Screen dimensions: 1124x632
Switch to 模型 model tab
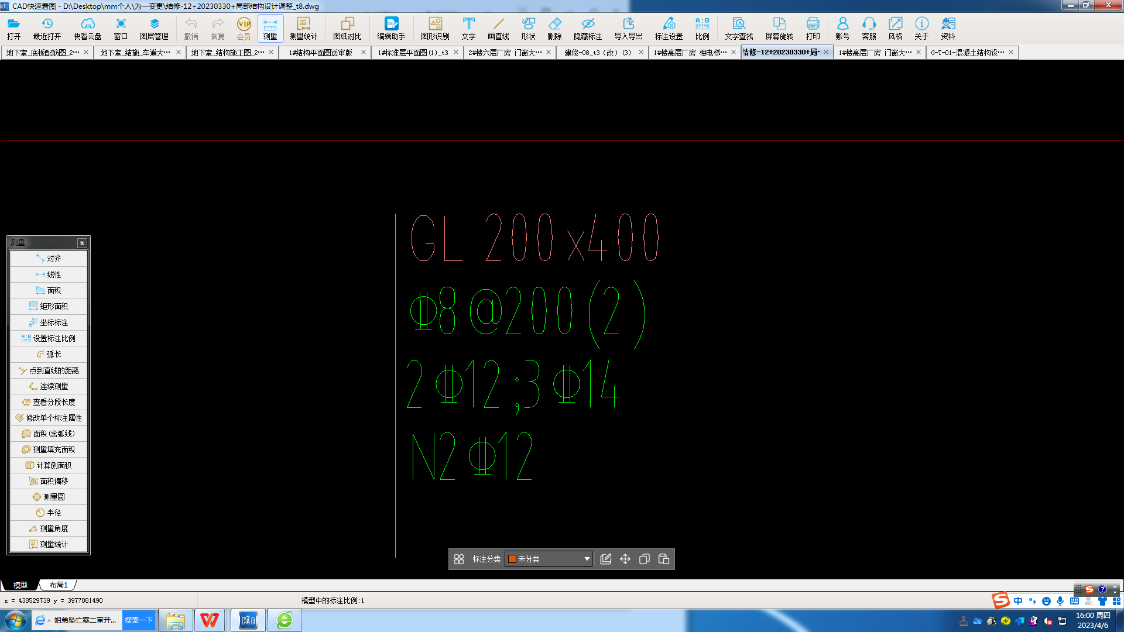coord(20,585)
